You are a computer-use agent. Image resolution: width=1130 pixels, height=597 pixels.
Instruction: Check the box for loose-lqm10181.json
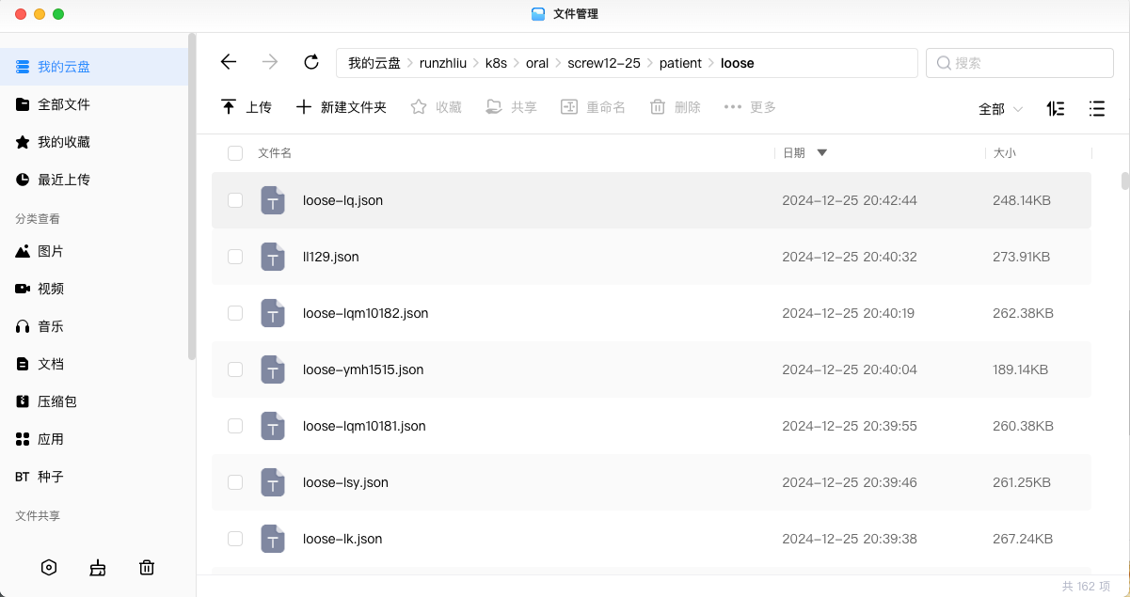point(235,426)
